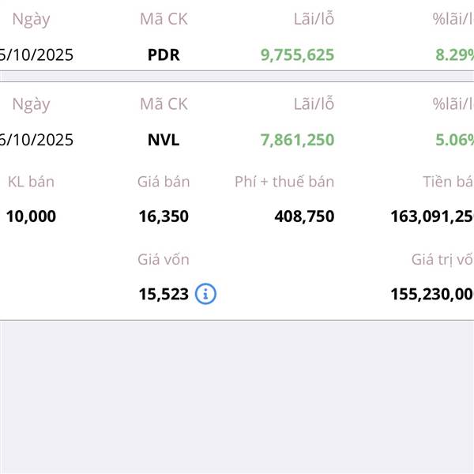Click the Giá bán label
This screenshot has width=474, height=474.
point(164,182)
